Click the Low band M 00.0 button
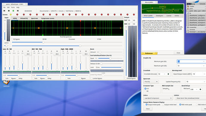This screenshot has height=116, width=206. point(28,54)
